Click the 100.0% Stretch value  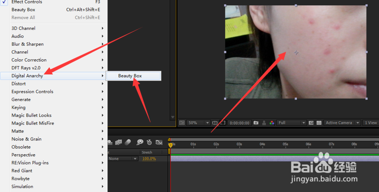149,159
